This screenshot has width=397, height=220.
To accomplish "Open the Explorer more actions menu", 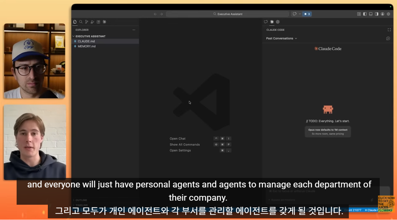I will 134,30.
